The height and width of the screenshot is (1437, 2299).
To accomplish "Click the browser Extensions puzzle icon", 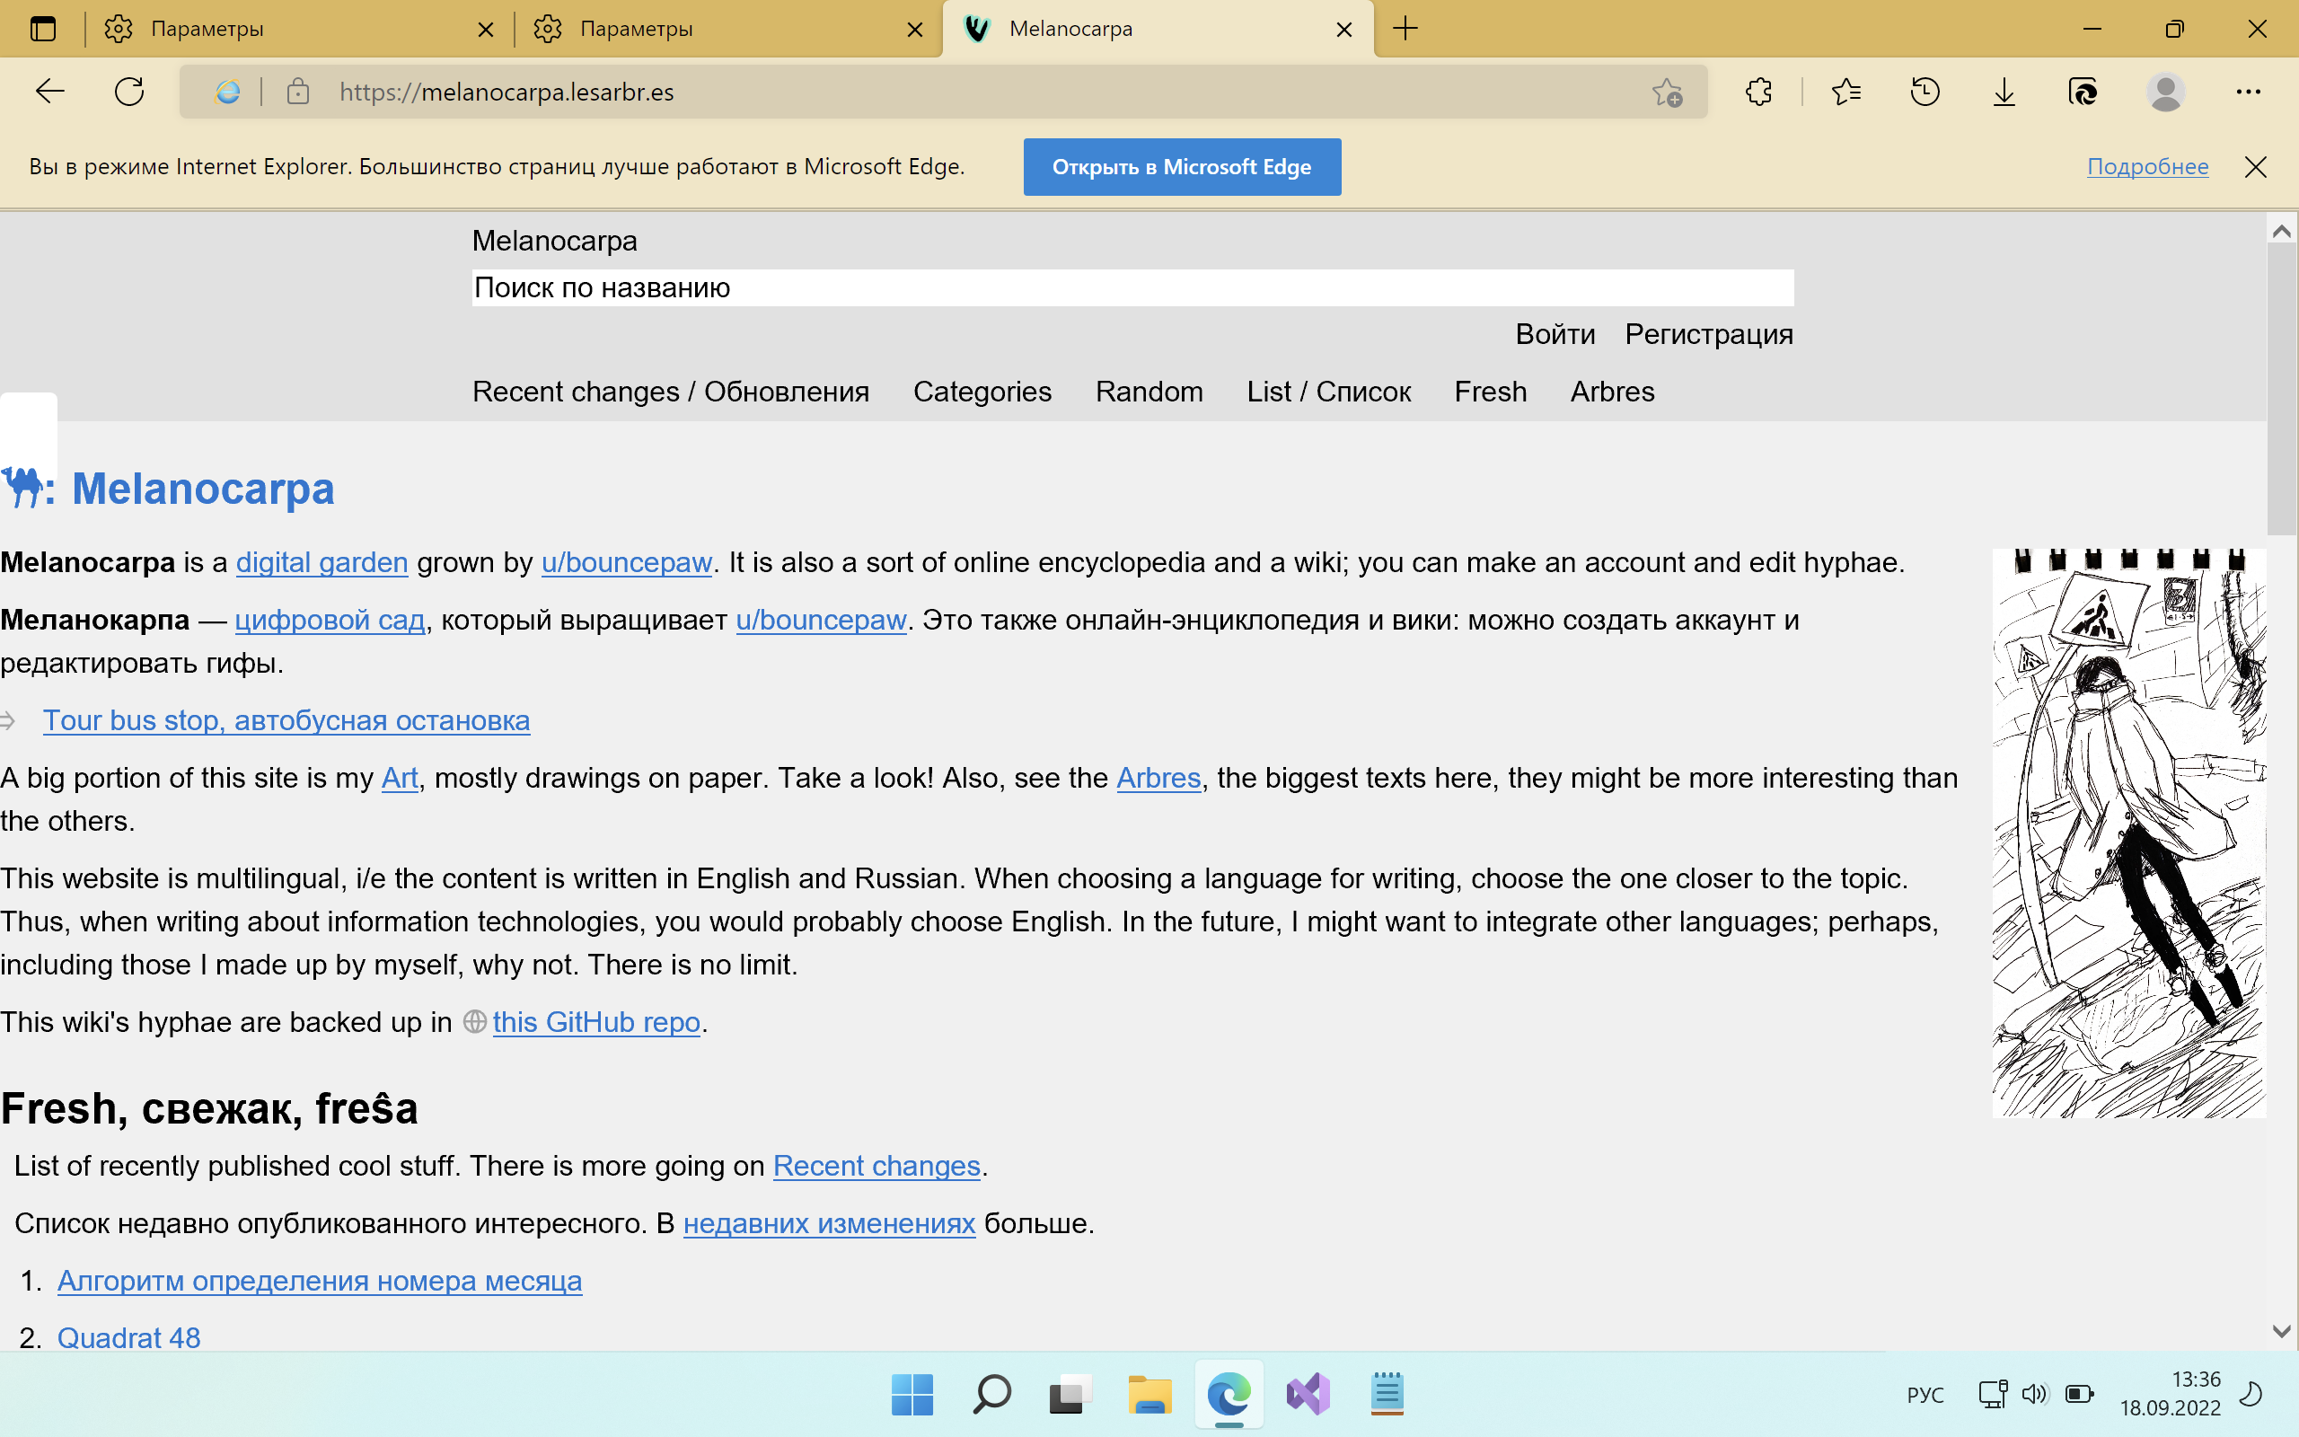I will [1758, 93].
